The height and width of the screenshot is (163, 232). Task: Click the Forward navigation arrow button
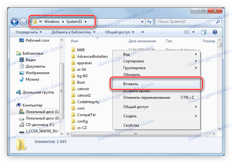tap(23, 22)
